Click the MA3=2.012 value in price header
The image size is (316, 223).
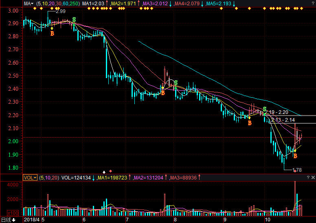(155, 3)
